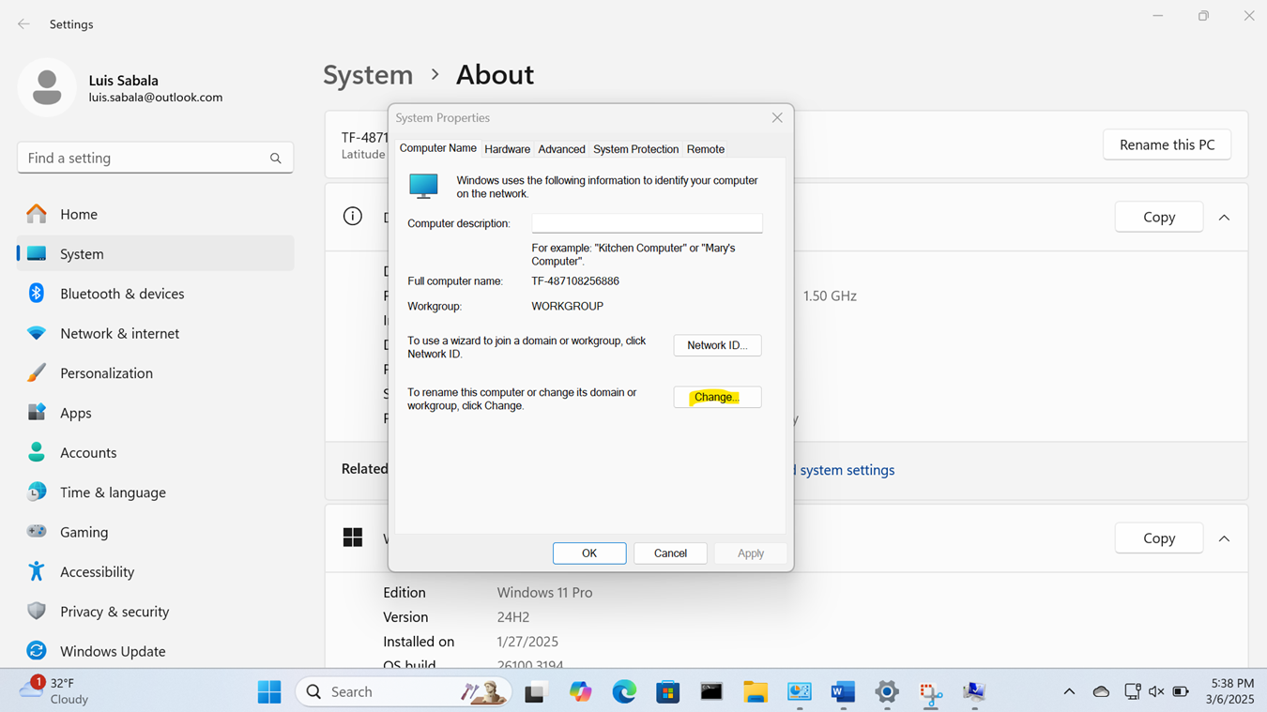Image resolution: width=1267 pixels, height=712 pixels.
Task: Open Accounts settings
Action: coord(156,452)
